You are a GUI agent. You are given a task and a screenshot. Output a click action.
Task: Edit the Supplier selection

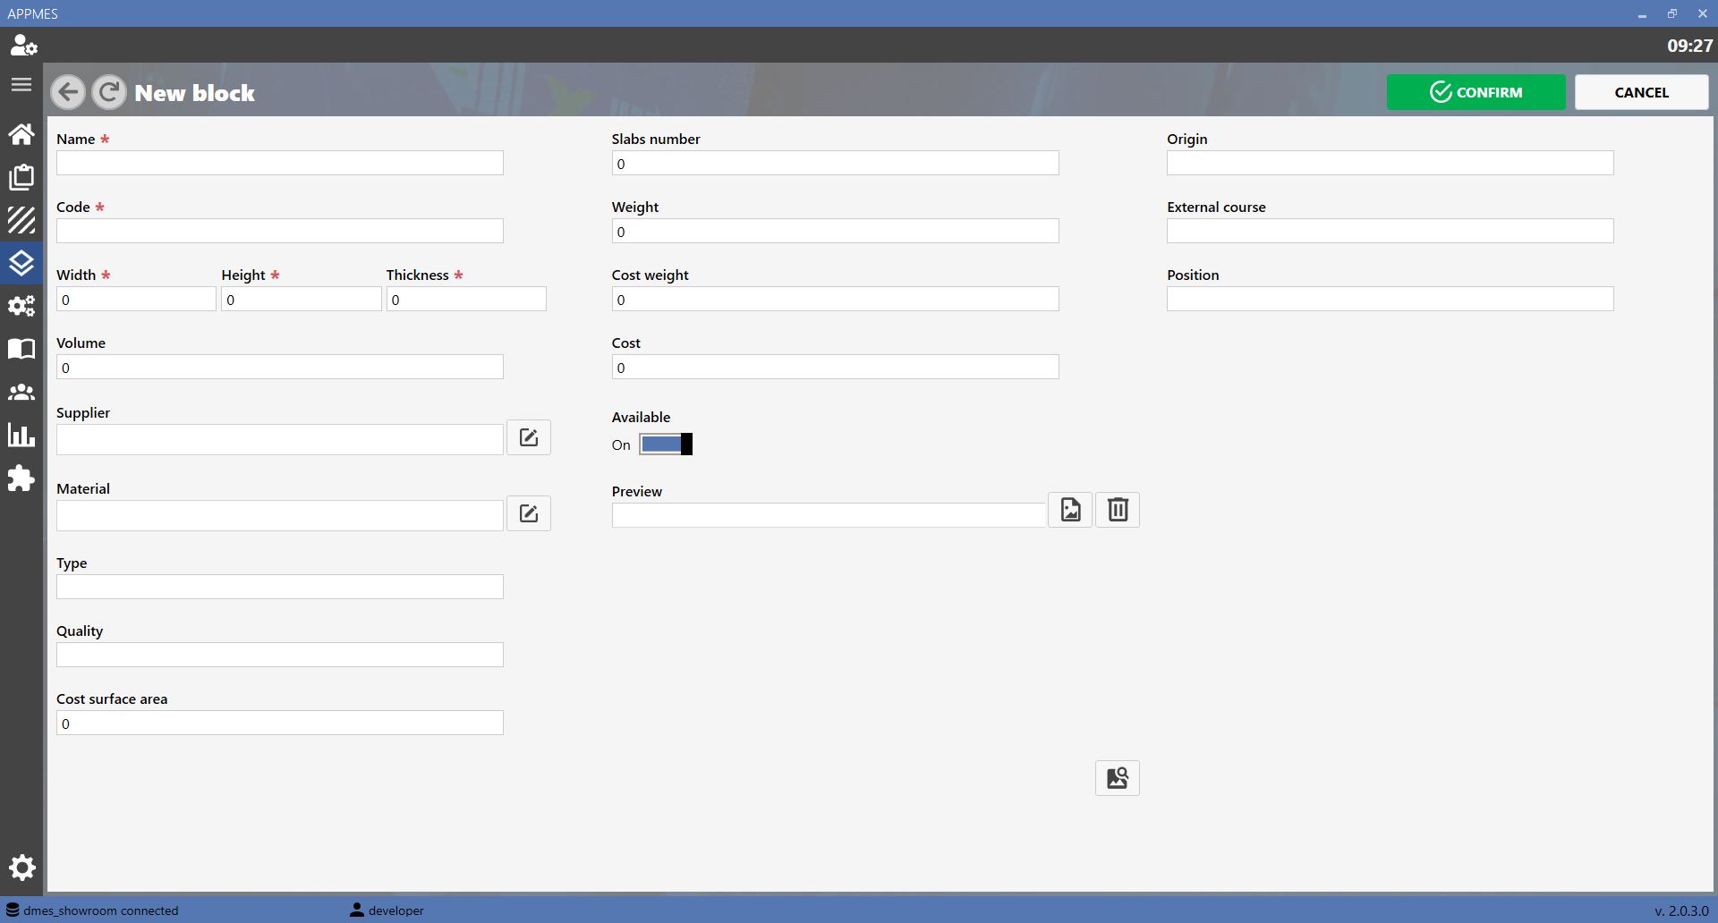pos(529,437)
